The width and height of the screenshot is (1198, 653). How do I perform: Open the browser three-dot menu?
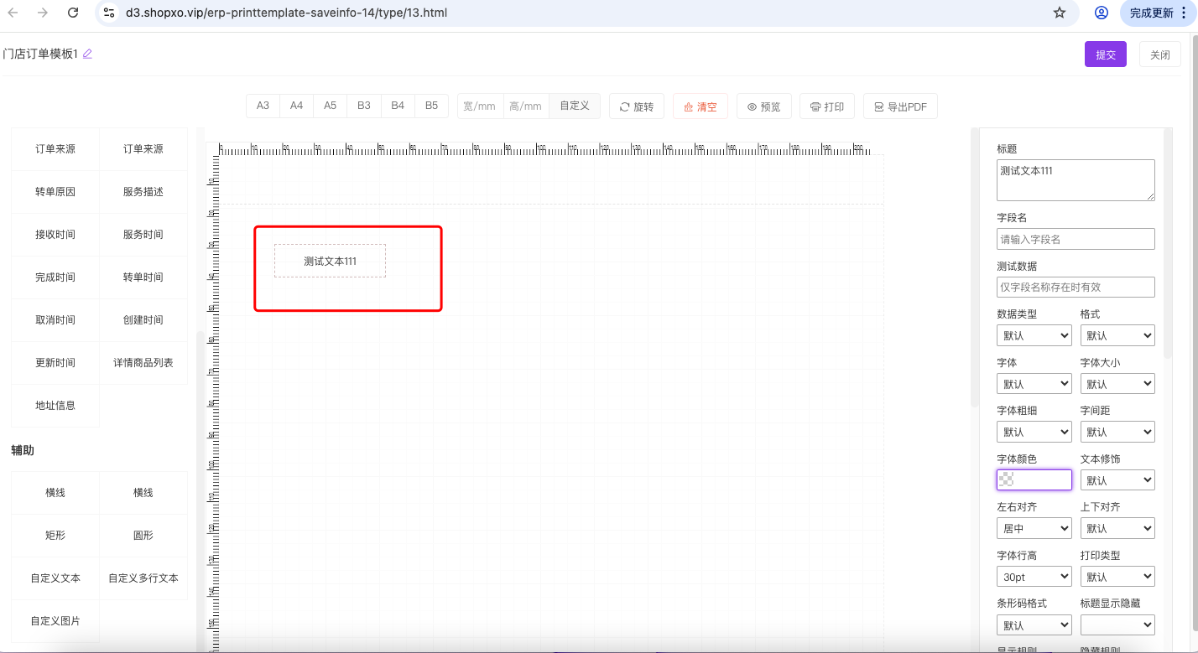coord(1185,13)
